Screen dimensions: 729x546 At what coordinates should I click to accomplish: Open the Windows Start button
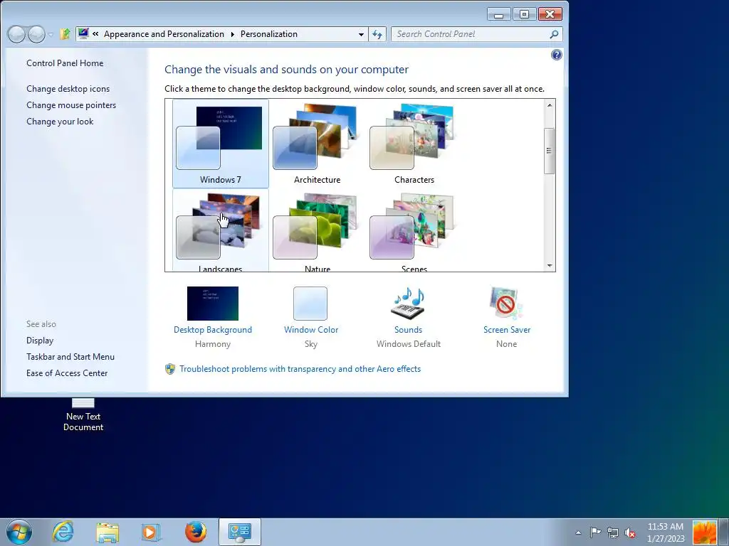[x=19, y=532]
